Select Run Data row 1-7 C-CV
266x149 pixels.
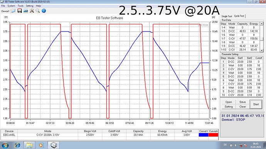pyautogui.click(x=240, y=39)
